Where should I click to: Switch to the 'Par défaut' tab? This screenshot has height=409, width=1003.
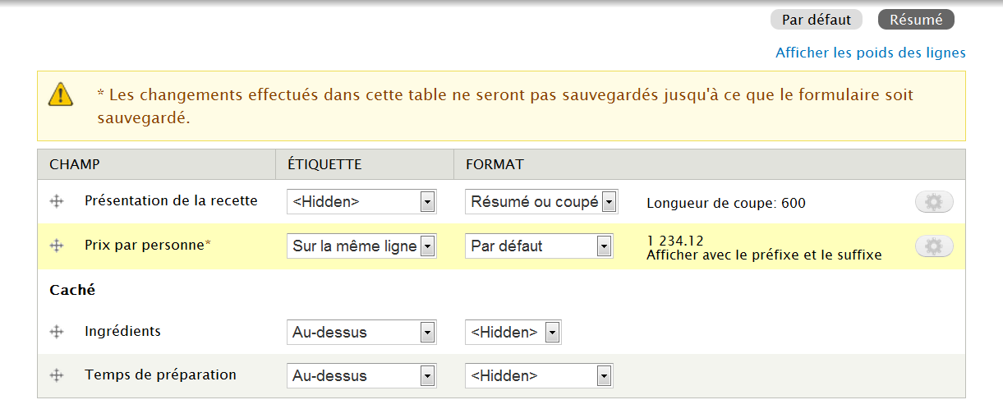(816, 20)
